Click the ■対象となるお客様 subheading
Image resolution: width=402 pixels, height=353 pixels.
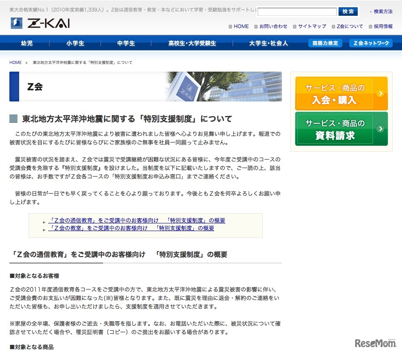(34, 276)
